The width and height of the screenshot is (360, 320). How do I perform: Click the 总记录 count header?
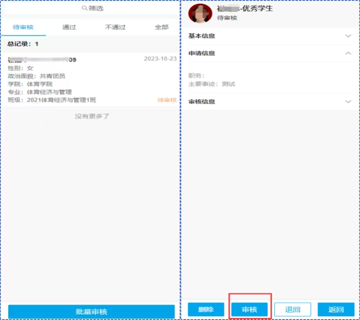23,44
